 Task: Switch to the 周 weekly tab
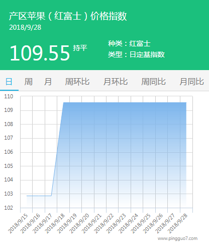[x=28, y=82]
